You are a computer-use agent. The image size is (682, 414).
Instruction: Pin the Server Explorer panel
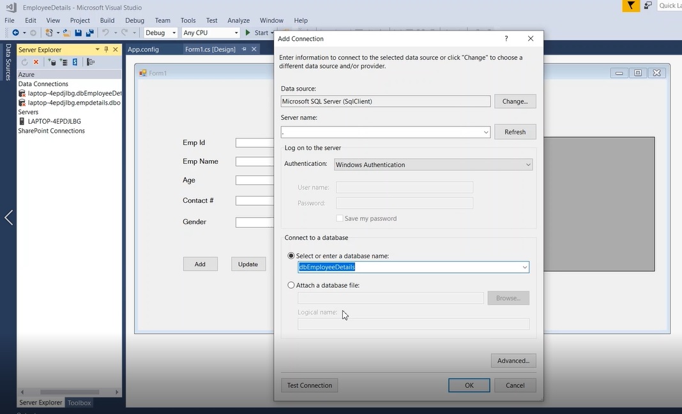(106, 50)
